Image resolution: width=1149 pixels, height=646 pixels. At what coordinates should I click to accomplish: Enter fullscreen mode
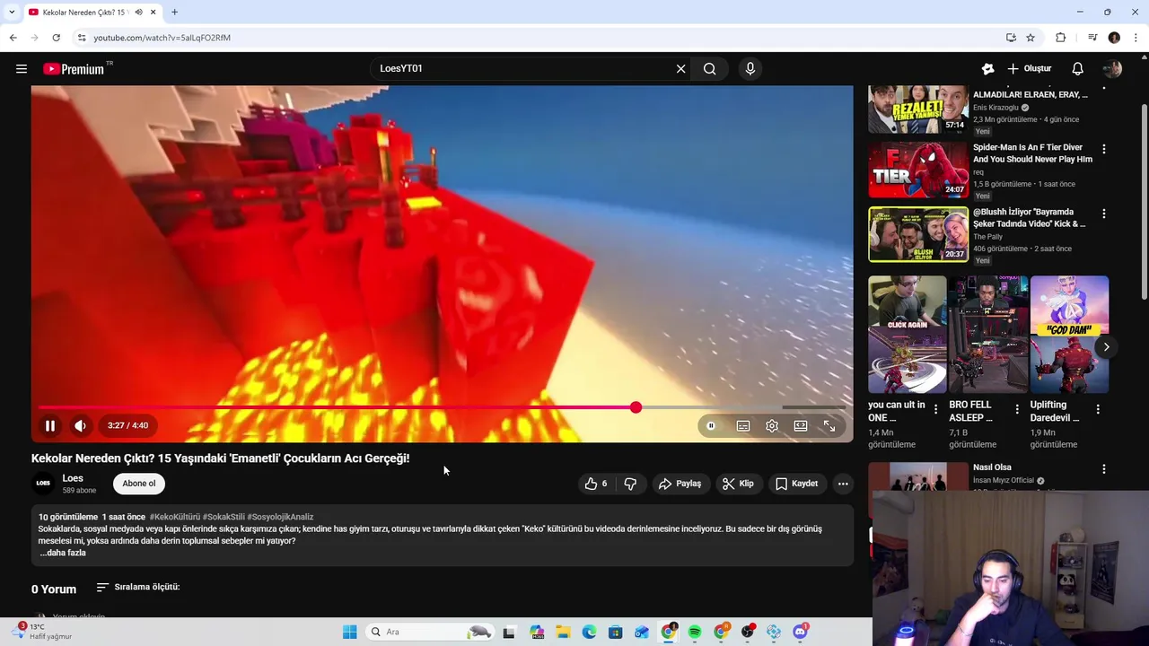click(829, 425)
